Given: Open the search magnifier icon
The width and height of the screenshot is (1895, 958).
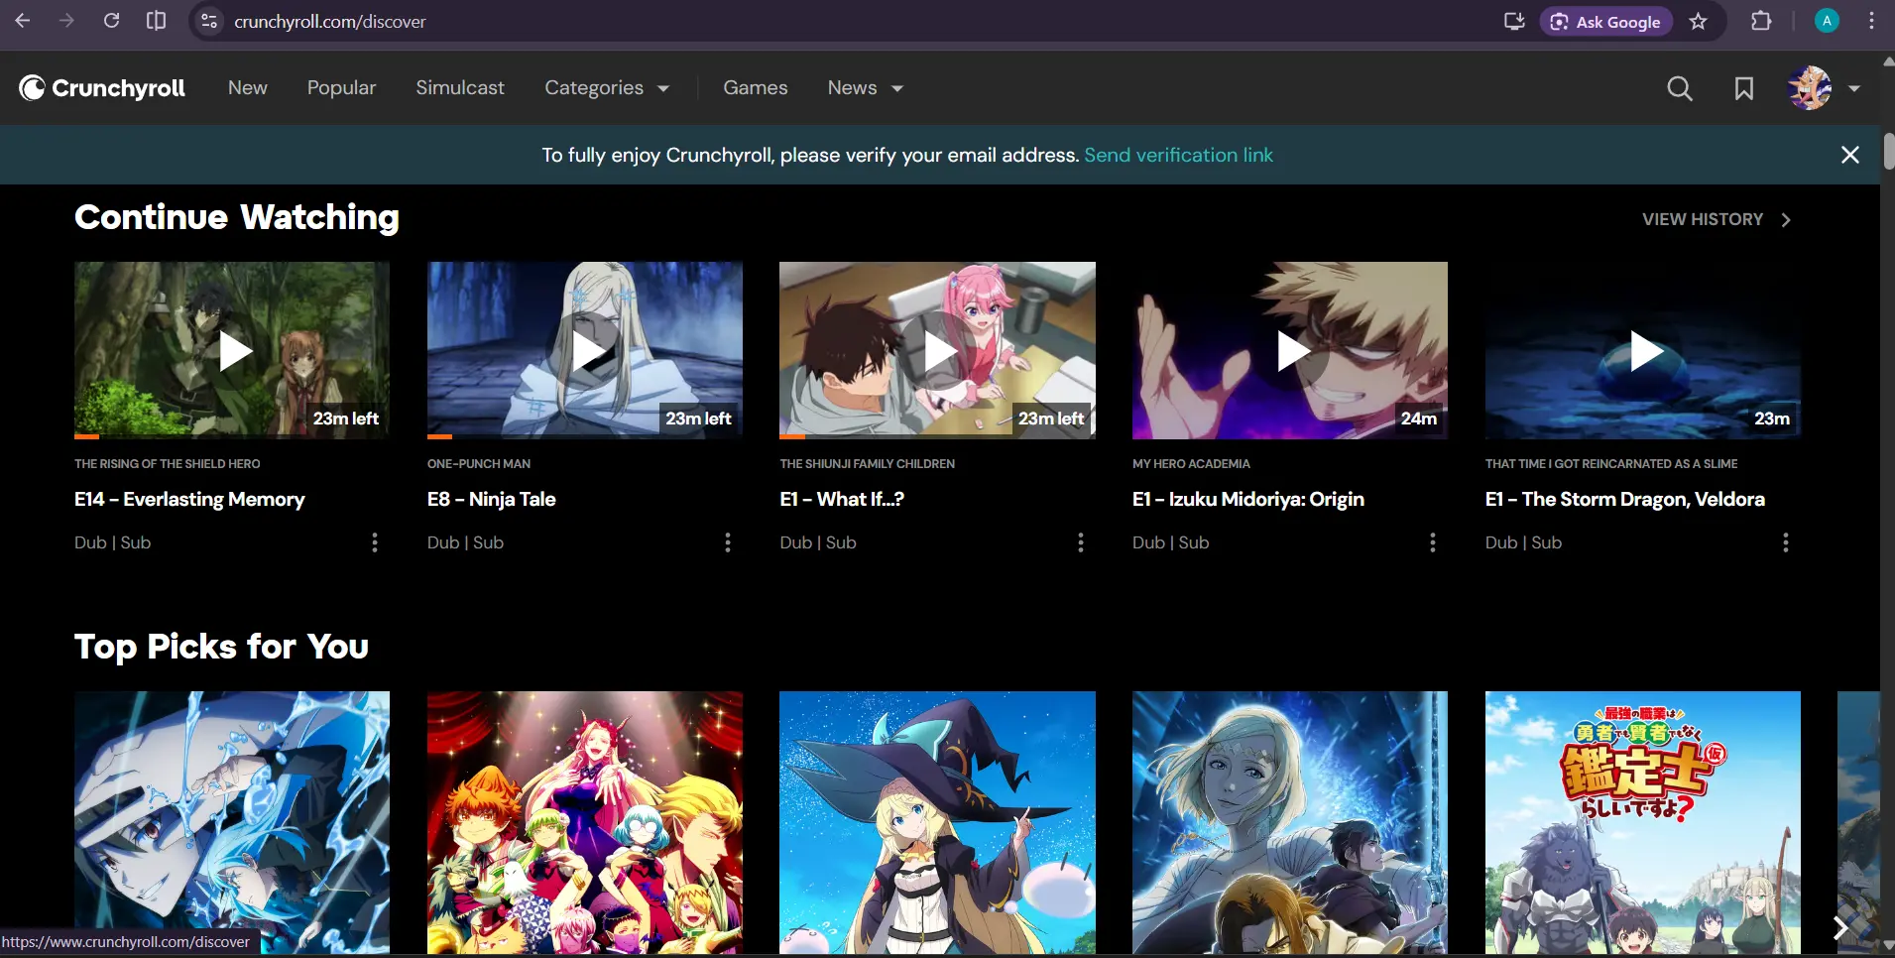Looking at the screenshot, I should 1679,89.
